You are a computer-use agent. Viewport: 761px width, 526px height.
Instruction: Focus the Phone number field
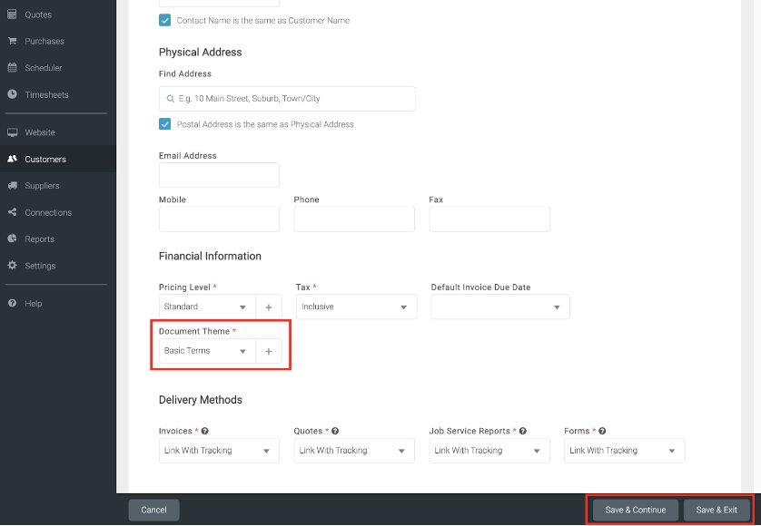coord(354,219)
